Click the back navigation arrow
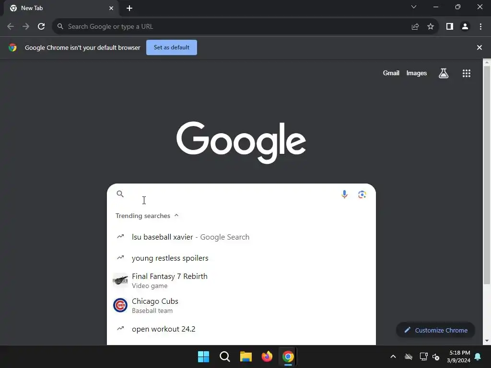 pos(11,27)
